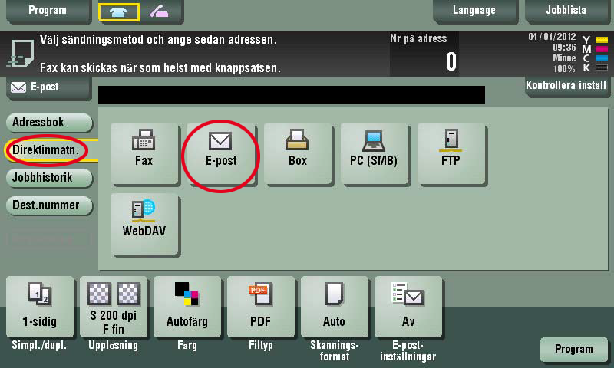
Task: Open the PDF Filtyp options
Action: pos(260,307)
